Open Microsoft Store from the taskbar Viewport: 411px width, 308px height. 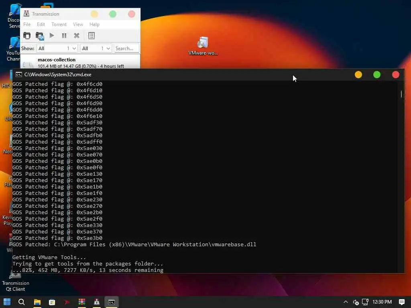tap(52, 302)
